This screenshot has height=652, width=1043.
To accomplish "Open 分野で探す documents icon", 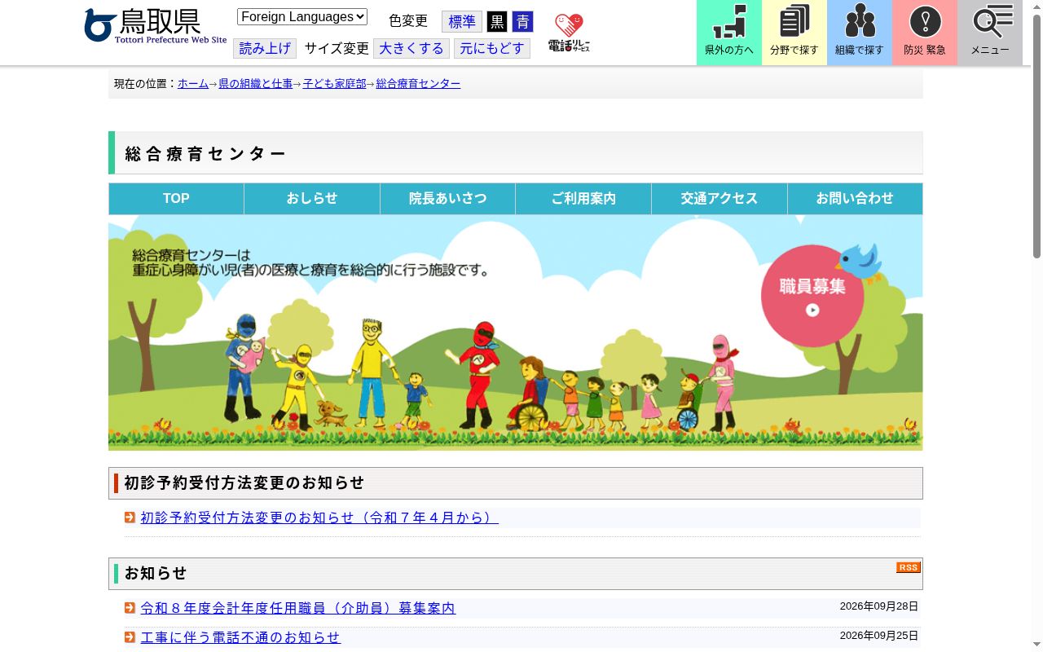I will tap(794, 33).
